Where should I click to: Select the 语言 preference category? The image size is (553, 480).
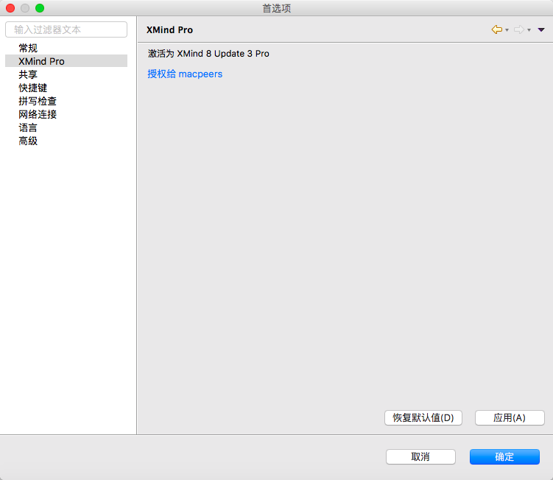click(28, 127)
